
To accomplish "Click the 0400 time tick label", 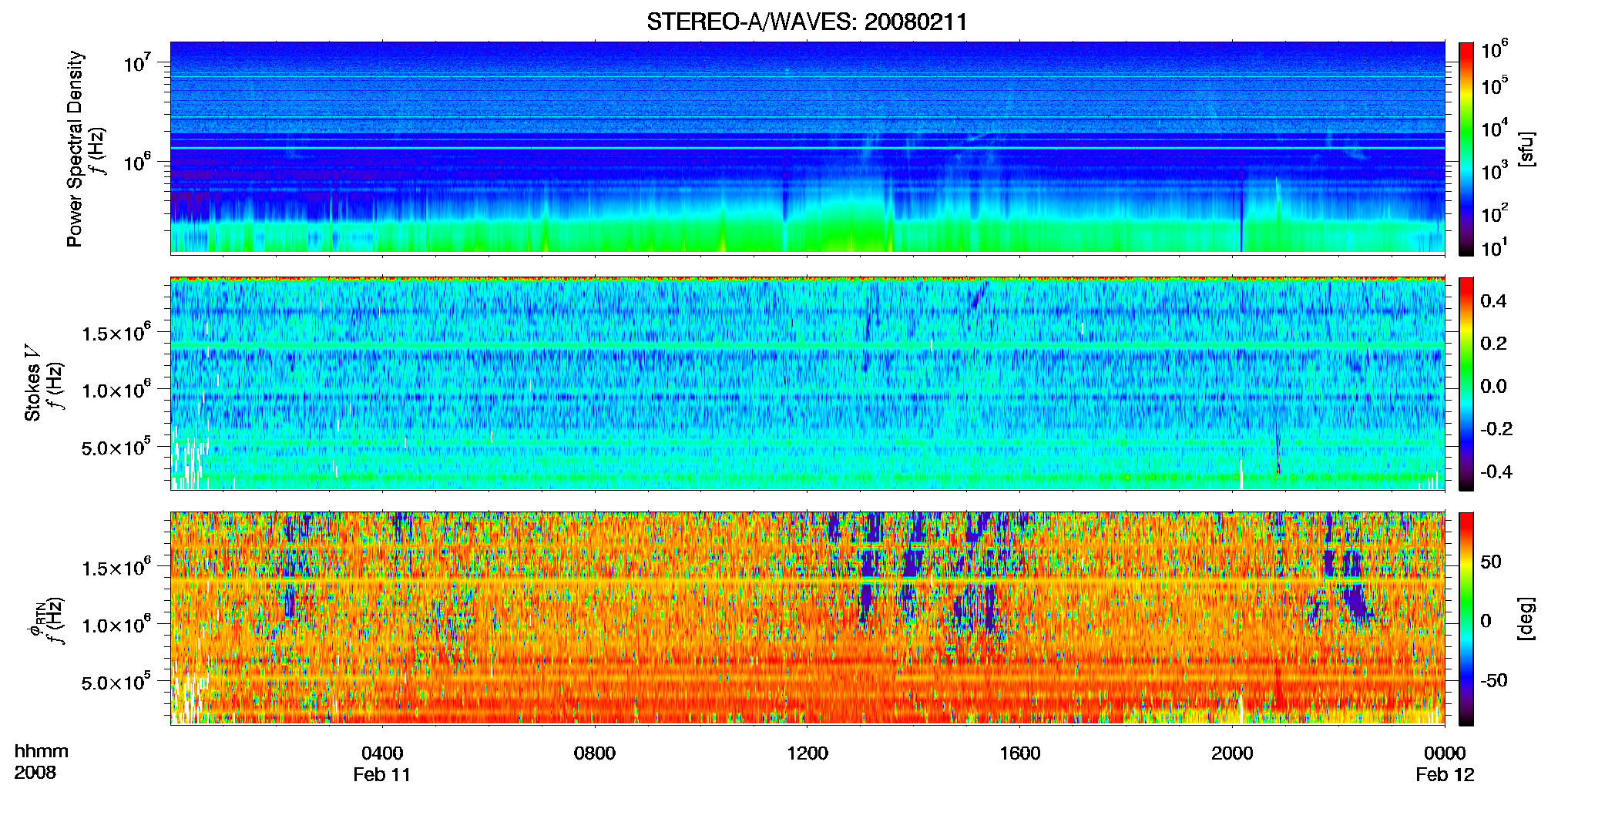I will [382, 753].
